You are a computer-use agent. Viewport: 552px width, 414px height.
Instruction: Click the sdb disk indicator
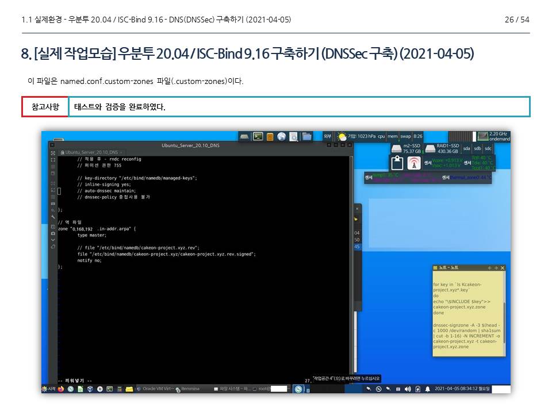click(477, 148)
